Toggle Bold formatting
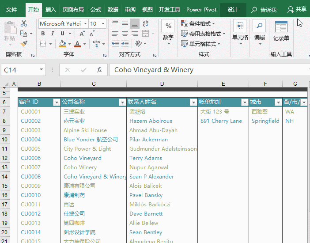 point(43,34)
